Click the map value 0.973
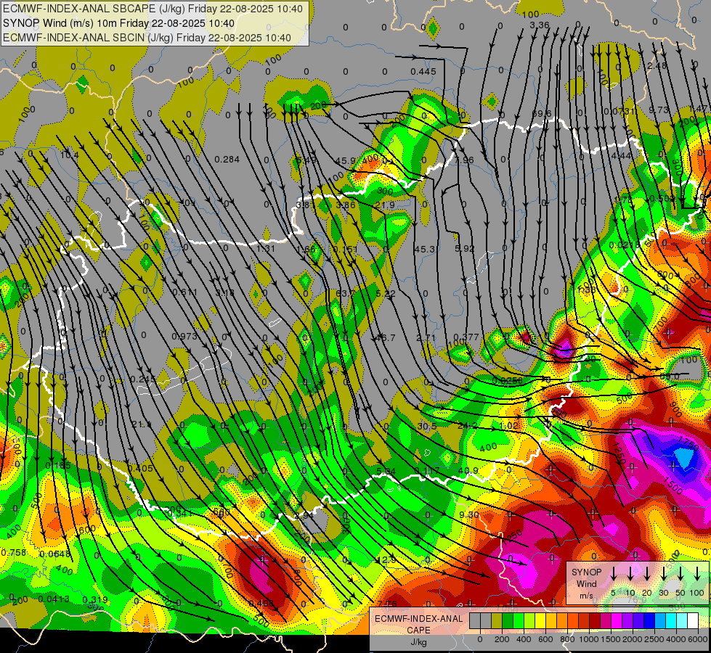 pos(184,336)
